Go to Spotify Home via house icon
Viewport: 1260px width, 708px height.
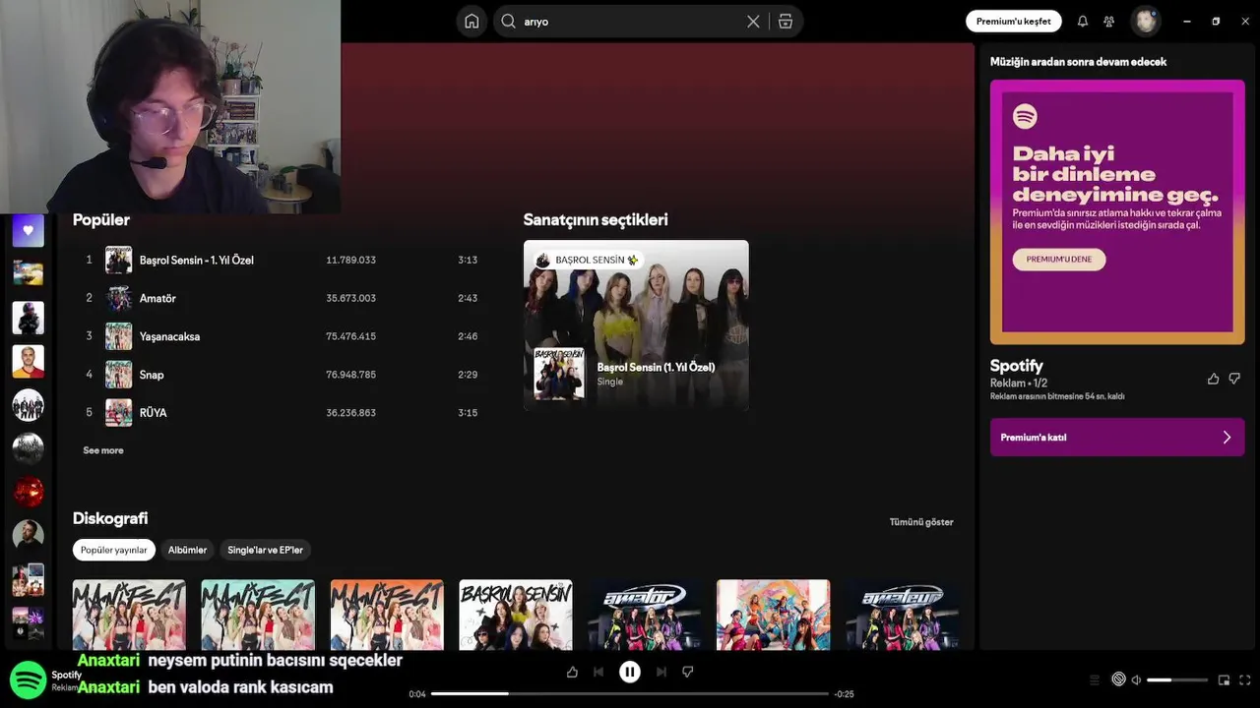[x=472, y=22]
